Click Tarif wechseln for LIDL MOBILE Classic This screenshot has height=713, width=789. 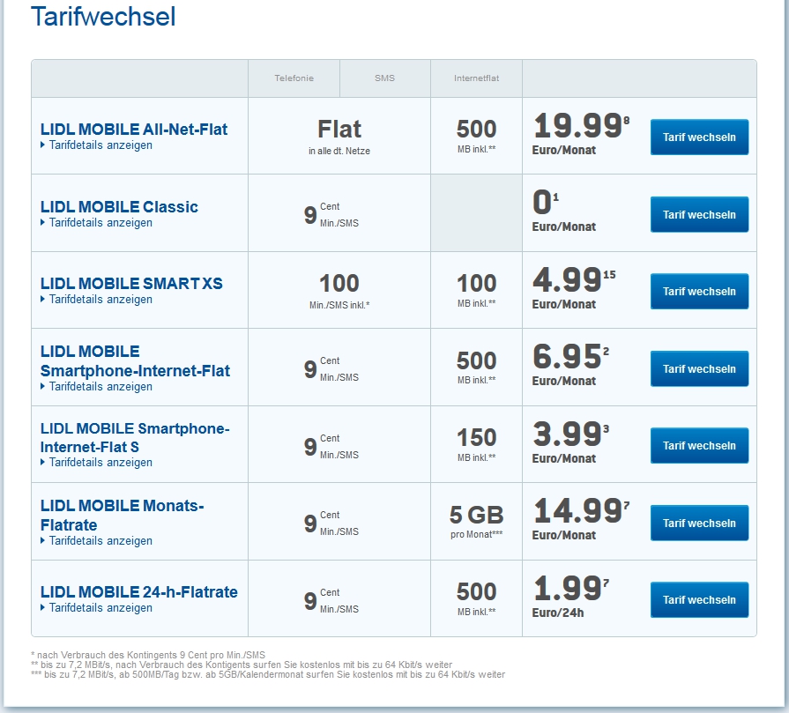coord(699,214)
